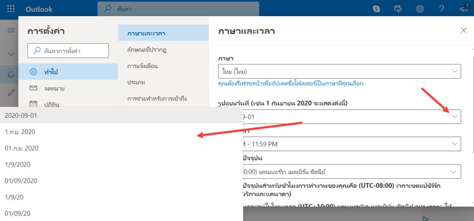Open the การแจ้งเตือน settings tab
Image resolution: width=474 pixels, height=221 pixels.
point(164,66)
